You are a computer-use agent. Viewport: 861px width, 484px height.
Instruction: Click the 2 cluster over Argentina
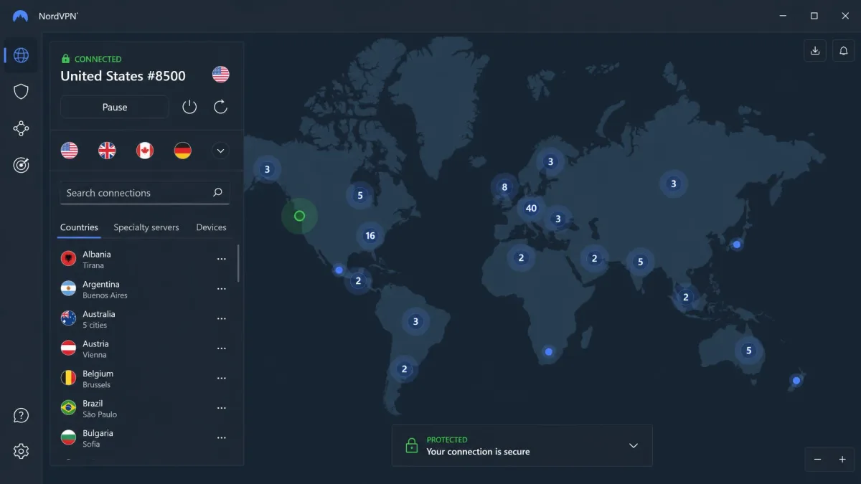(404, 369)
